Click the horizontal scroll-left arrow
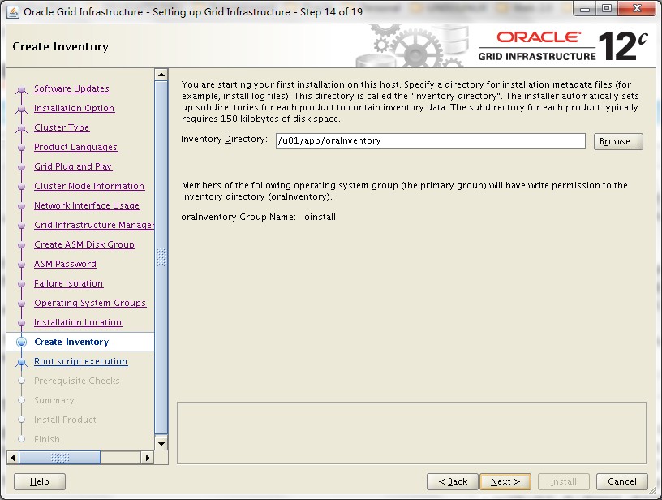This screenshot has height=500, width=662. [13, 457]
